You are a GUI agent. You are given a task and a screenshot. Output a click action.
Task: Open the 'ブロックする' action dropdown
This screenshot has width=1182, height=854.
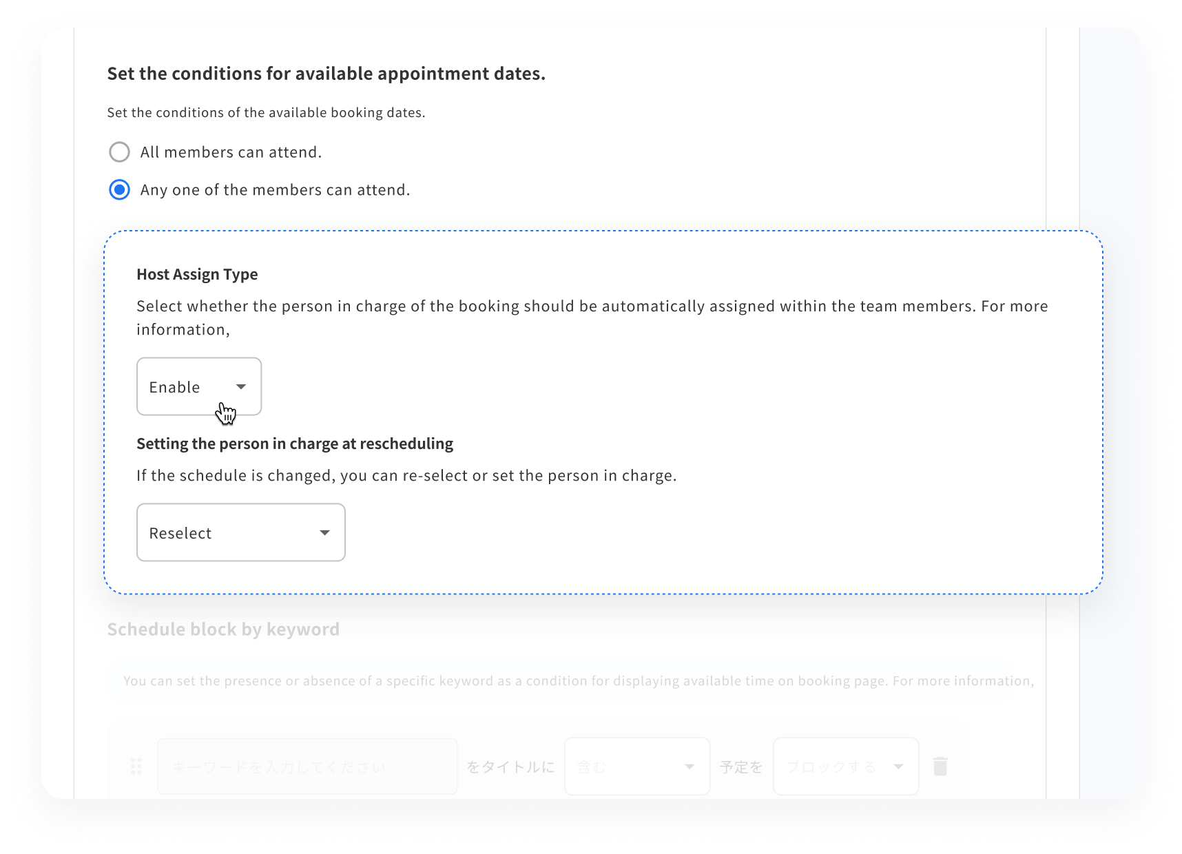[845, 766]
